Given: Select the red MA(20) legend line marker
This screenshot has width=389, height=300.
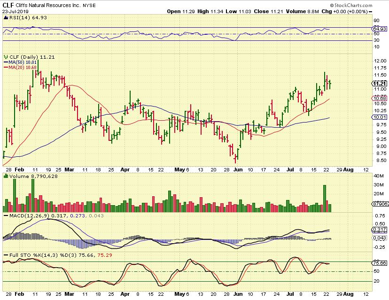Looking at the screenshot, I should (x=6, y=68).
